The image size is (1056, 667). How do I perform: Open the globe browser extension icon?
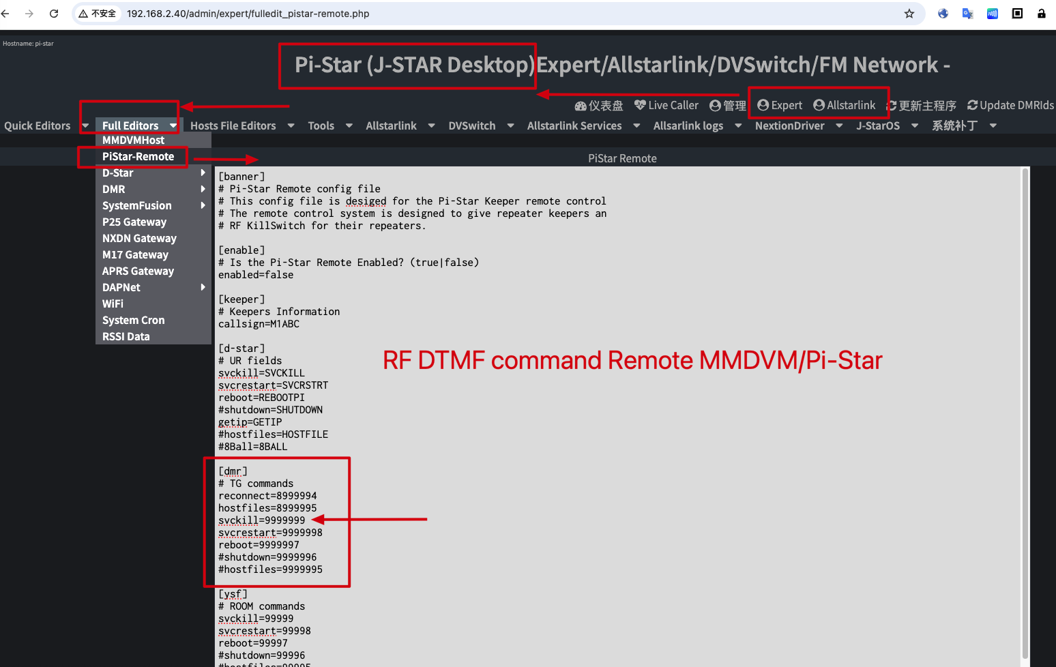943,14
